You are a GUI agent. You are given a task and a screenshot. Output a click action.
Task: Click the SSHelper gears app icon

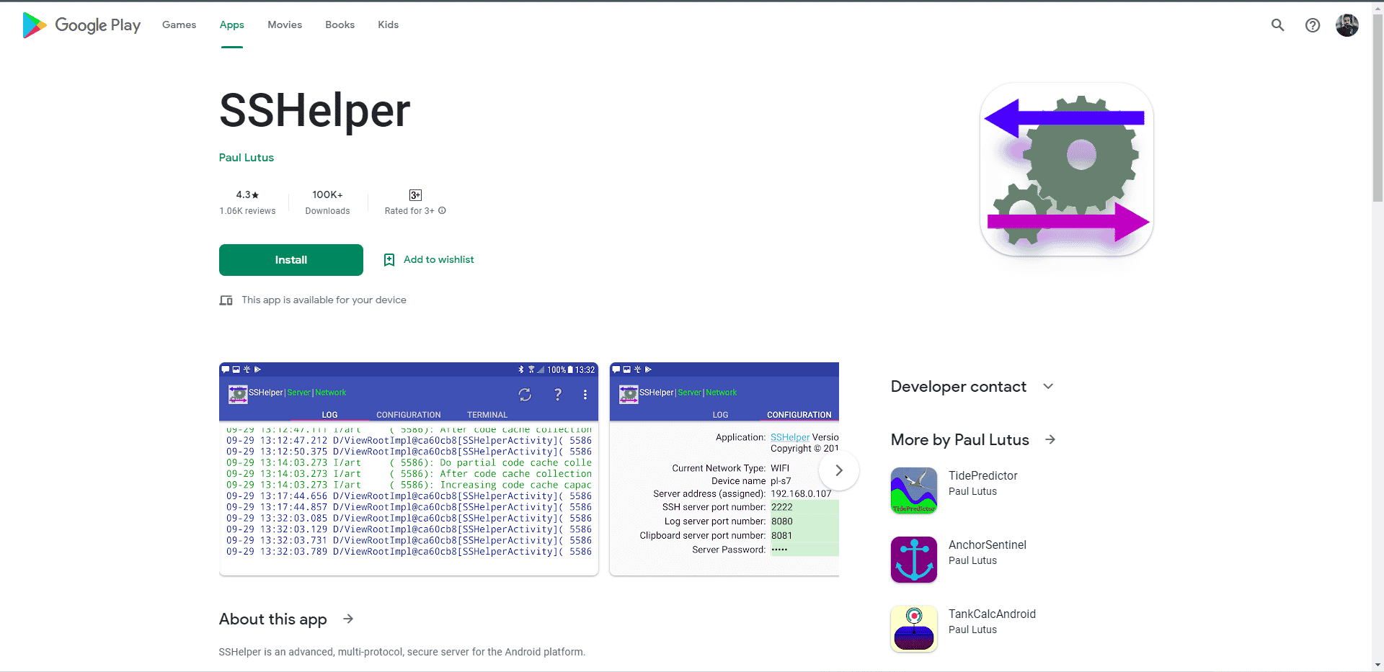[x=1066, y=169]
